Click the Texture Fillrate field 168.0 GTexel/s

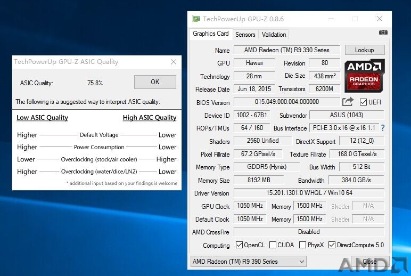pyautogui.click(x=357, y=154)
